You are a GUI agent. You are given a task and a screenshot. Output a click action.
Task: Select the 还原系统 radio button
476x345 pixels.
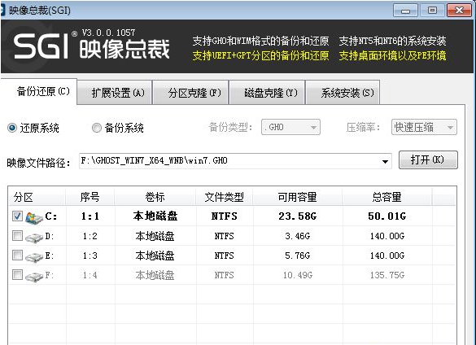12,128
